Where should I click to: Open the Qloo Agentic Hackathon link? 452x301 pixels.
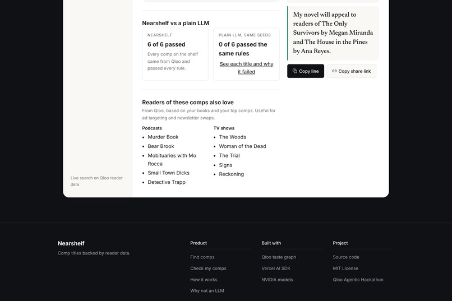coord(358,279)
